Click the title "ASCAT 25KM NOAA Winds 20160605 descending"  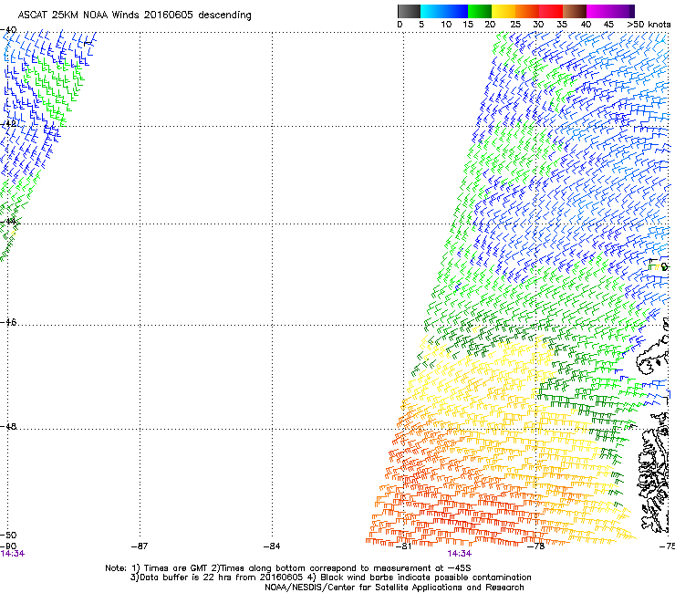pyautogui.click(x=134, y=16)
